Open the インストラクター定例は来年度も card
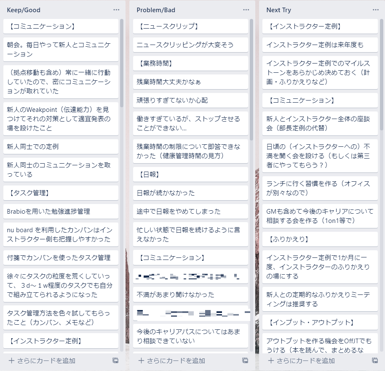The width and height of the screenshot is (385, 371). tap(320, 45)
